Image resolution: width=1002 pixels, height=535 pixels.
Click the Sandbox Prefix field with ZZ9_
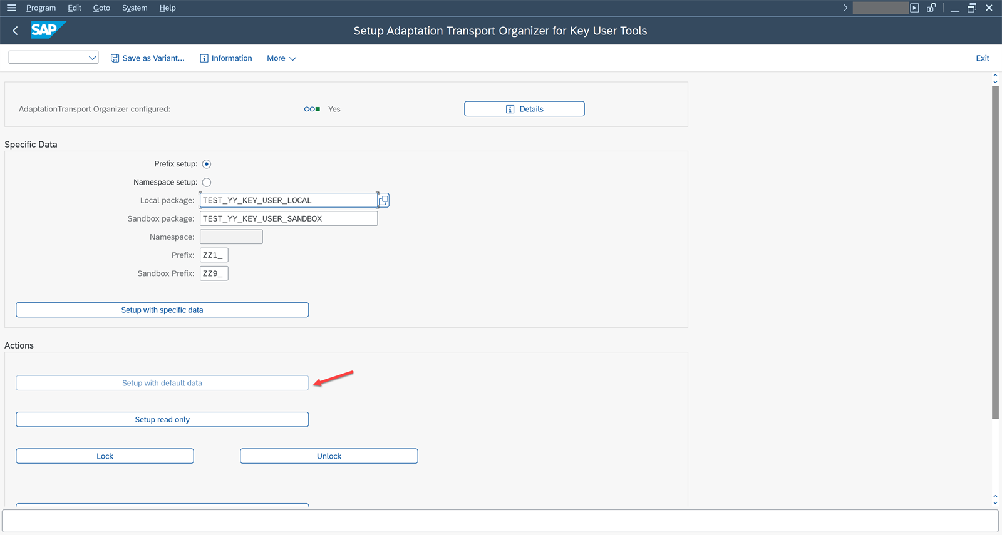pyautogui.click(x=214, y=273)
